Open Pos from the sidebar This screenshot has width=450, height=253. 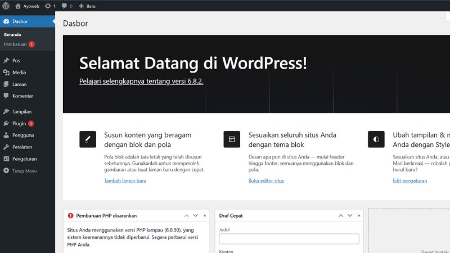[x=16, y=60]
